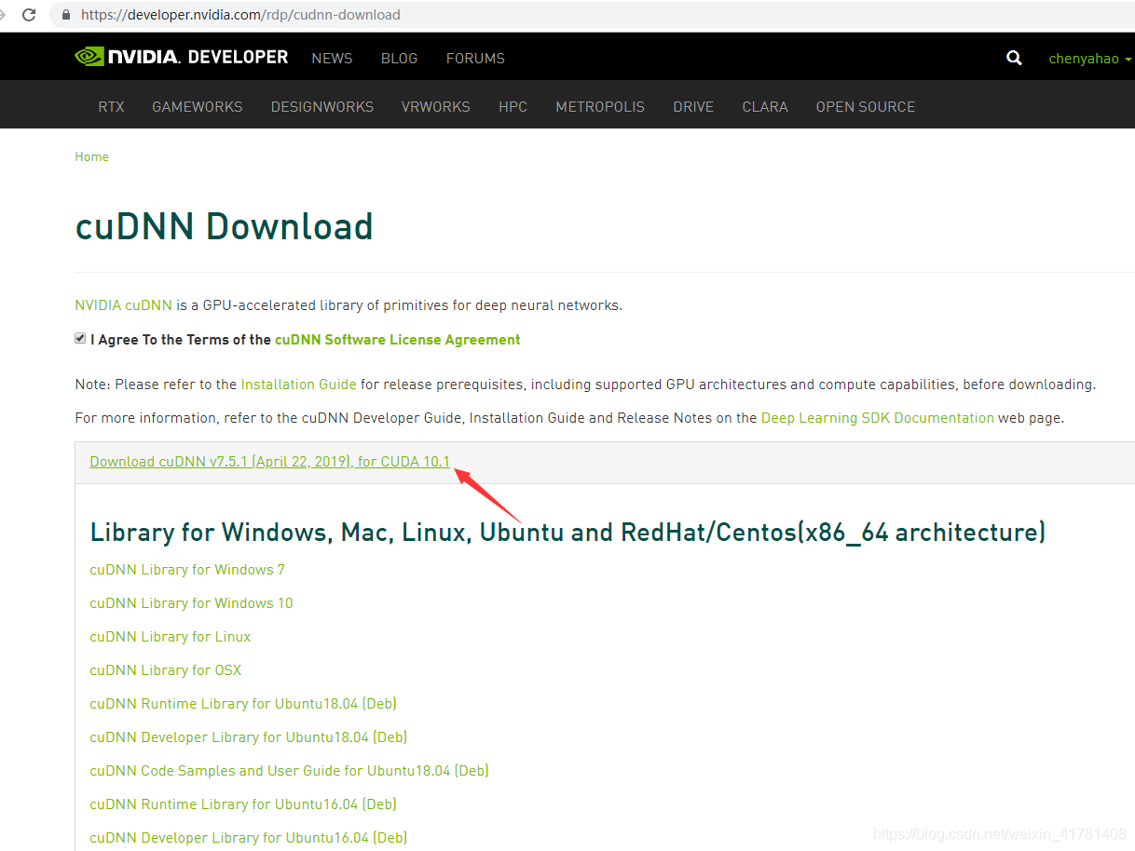This screenshot has width=1135, height=851.
Task: Download cuDNN Runtime Library for Ubuntu16.04 (Deb)
Action: [x=243, y=804]
